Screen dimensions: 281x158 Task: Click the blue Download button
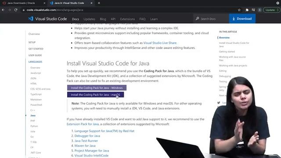[x=242, y=18]
